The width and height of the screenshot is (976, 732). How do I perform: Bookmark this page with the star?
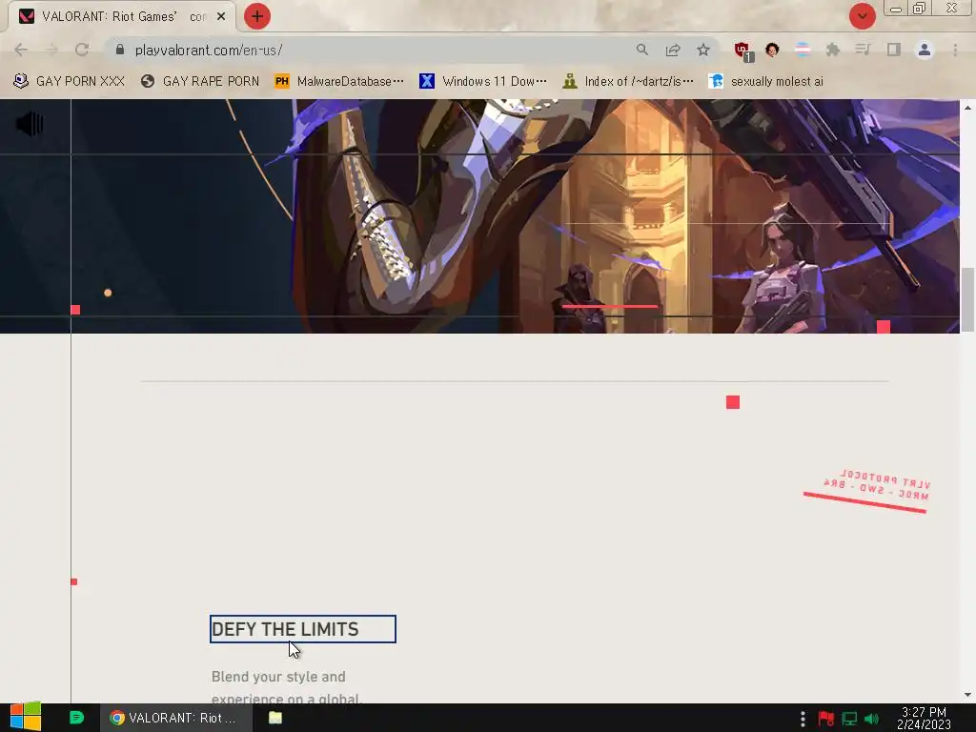point(703,50)
